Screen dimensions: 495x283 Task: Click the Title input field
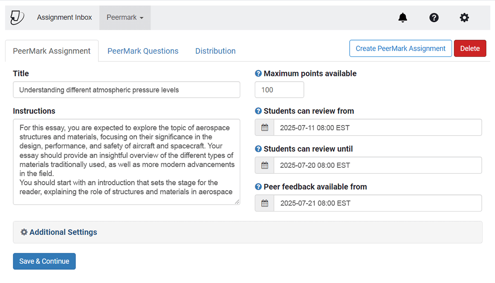coord(126,90)
